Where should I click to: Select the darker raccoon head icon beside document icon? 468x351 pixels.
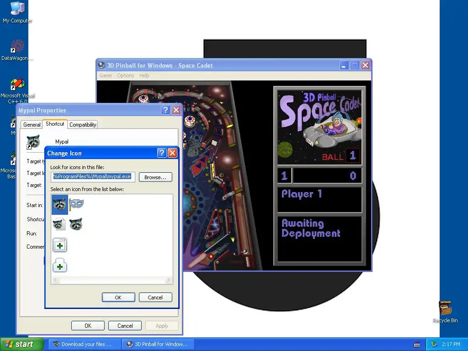coord(76,224)
